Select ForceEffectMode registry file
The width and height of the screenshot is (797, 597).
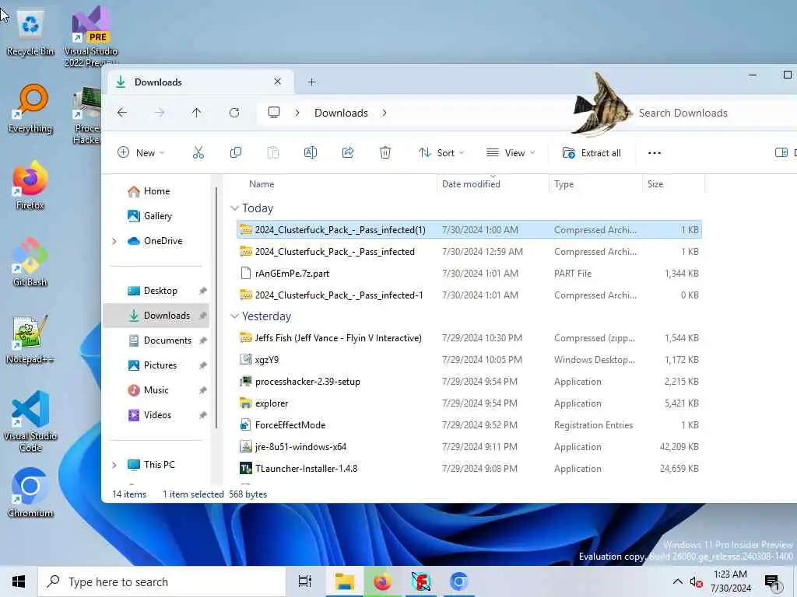pos(469,425)
